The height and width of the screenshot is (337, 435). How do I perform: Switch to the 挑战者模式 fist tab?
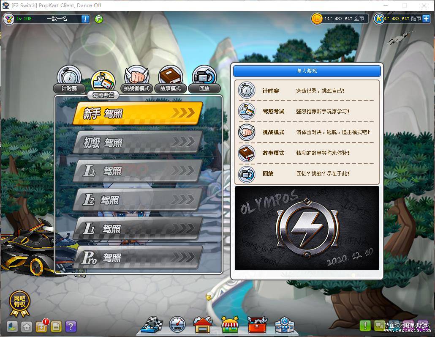[137, 79]
